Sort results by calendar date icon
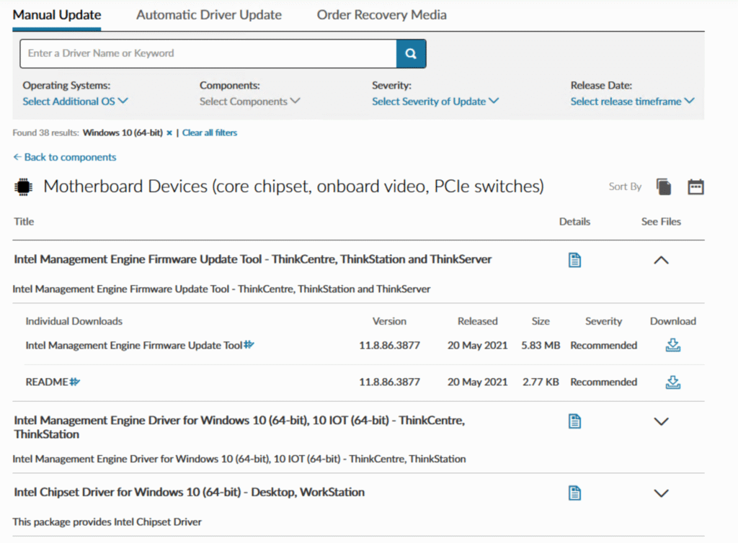This screenshot has width=738, height=543. (695, 187)
